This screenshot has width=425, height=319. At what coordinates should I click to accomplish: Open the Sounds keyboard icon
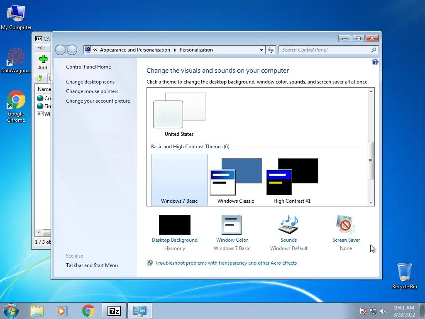pos(289,225)
